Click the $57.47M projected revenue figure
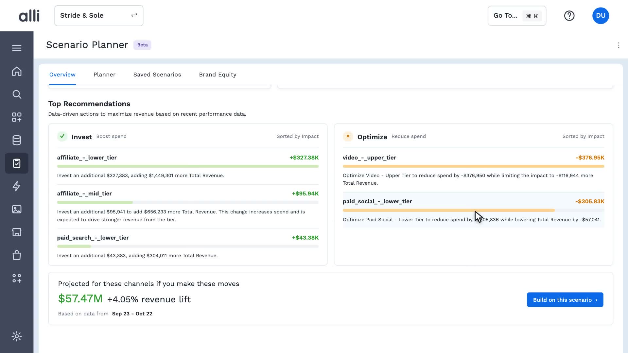This screenshot has height=353, width=628. (x=80, y=299)
